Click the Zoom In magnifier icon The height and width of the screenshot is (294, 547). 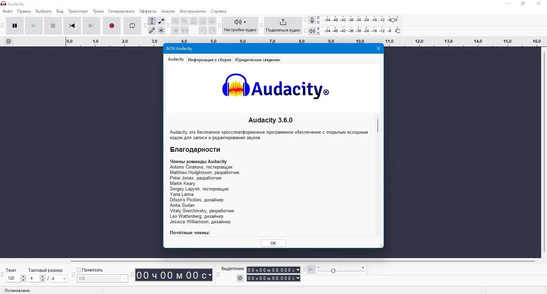175,21
